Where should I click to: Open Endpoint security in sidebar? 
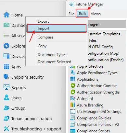[x=28, y=77]
